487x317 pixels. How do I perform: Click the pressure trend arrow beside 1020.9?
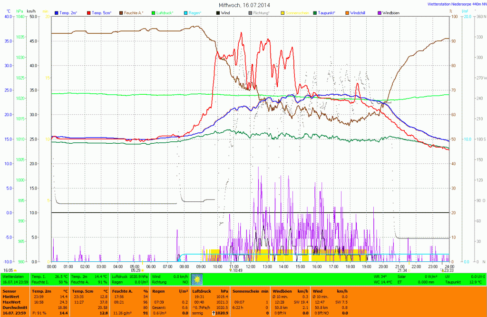(x=214, y=313)
